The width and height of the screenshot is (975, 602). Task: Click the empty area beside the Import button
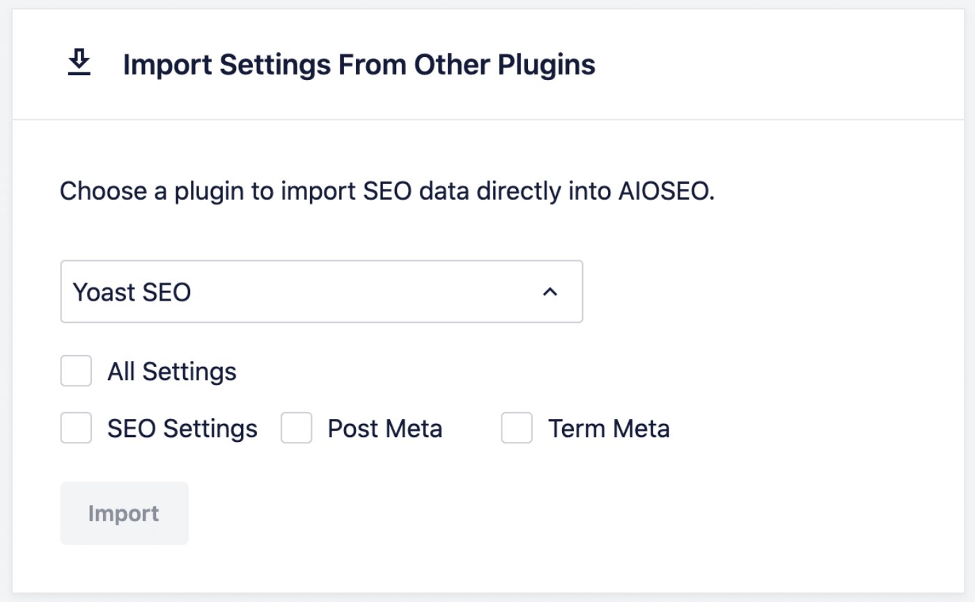[557, 513]
